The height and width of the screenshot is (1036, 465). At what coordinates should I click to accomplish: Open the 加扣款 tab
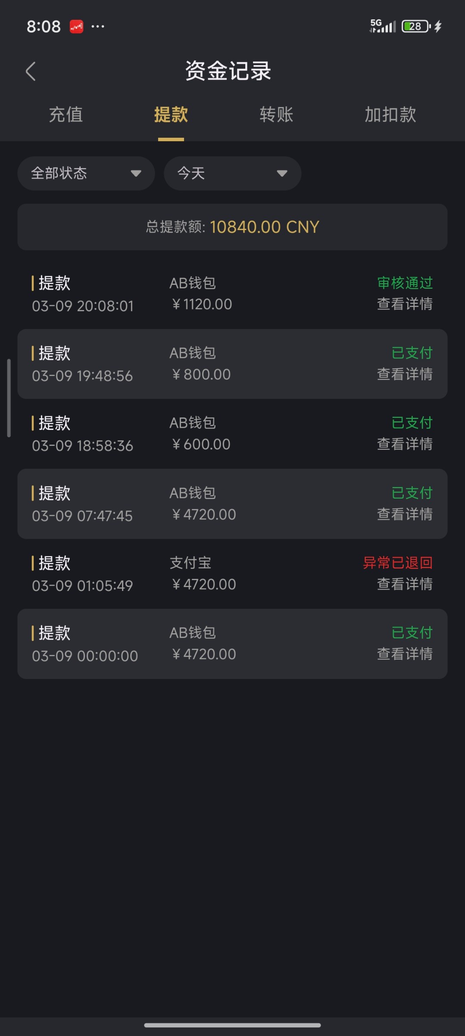390,115
